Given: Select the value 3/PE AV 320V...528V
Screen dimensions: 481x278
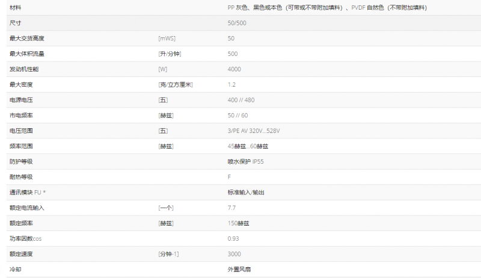Looking at the screenshot, I should [x=254, y=131].
